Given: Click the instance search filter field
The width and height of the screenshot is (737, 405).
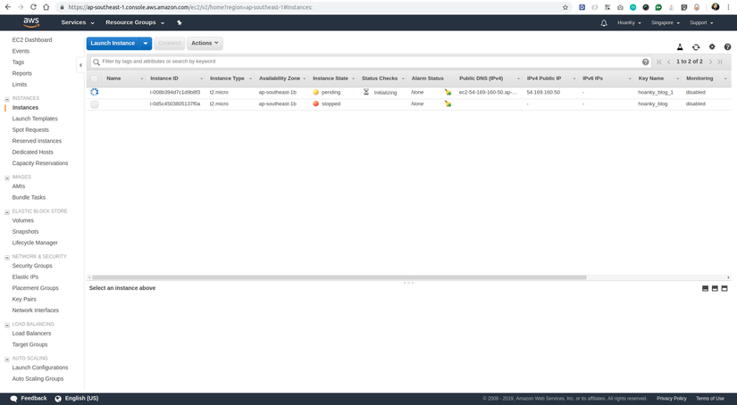Looking at the screenshot, I should pos(371,62).
